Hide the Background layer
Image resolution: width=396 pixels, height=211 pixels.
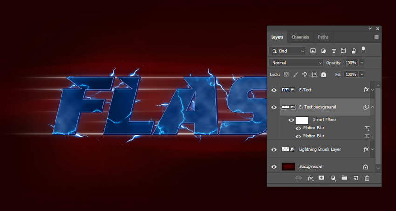click(274, 166)
